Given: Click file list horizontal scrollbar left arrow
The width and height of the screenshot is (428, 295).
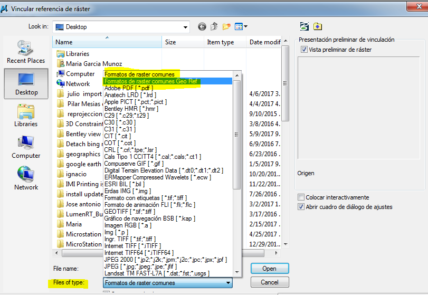Looking at the screenshot, I should 56,253.
